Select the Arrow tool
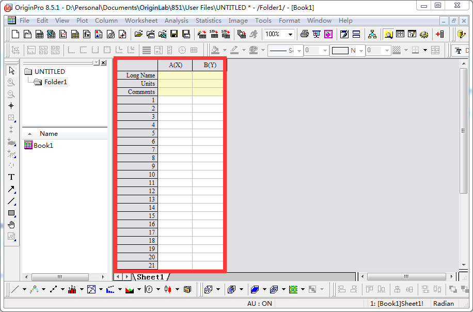The height and width of the screenshot is (312, 473). pos(11,189)
